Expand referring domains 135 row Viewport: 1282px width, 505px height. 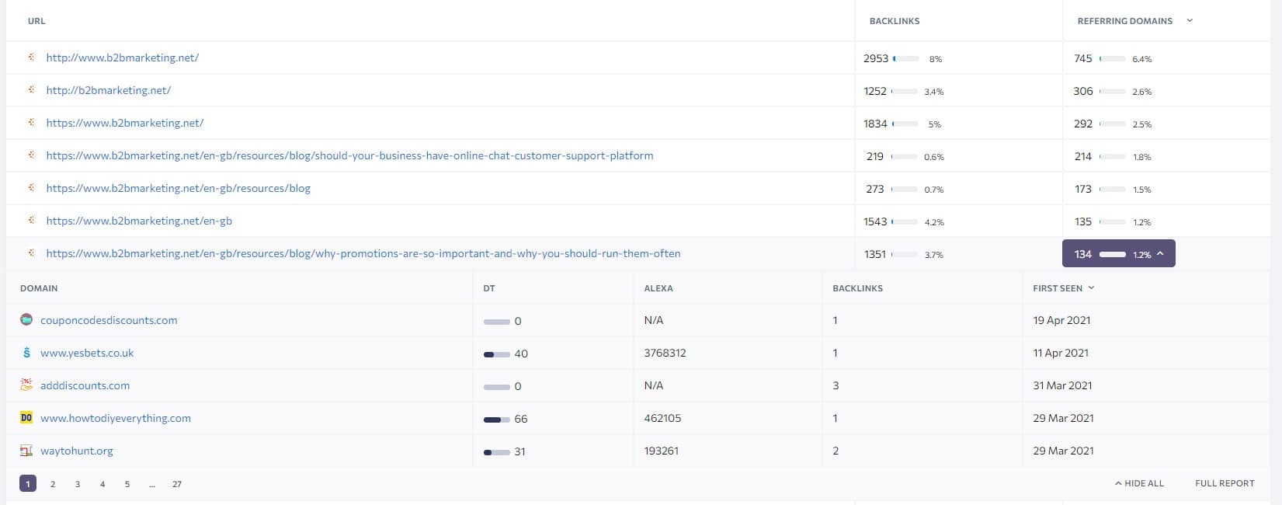coord(1114,221)
